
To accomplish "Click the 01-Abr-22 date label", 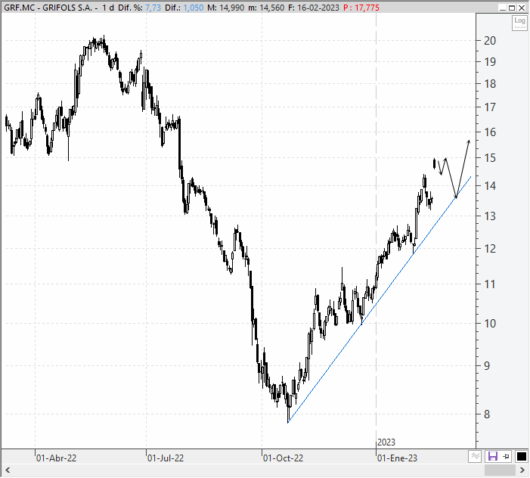I will click(56, 458).
